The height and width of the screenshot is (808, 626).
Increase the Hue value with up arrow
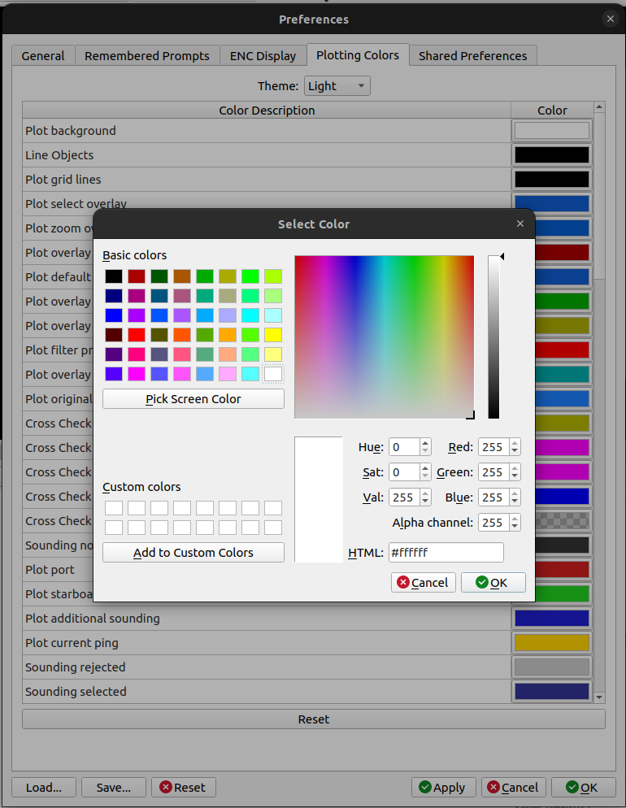coord(425,443)
